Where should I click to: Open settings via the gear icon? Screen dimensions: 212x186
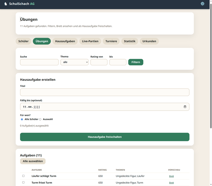pyautogui.click(x=202, y=4)
